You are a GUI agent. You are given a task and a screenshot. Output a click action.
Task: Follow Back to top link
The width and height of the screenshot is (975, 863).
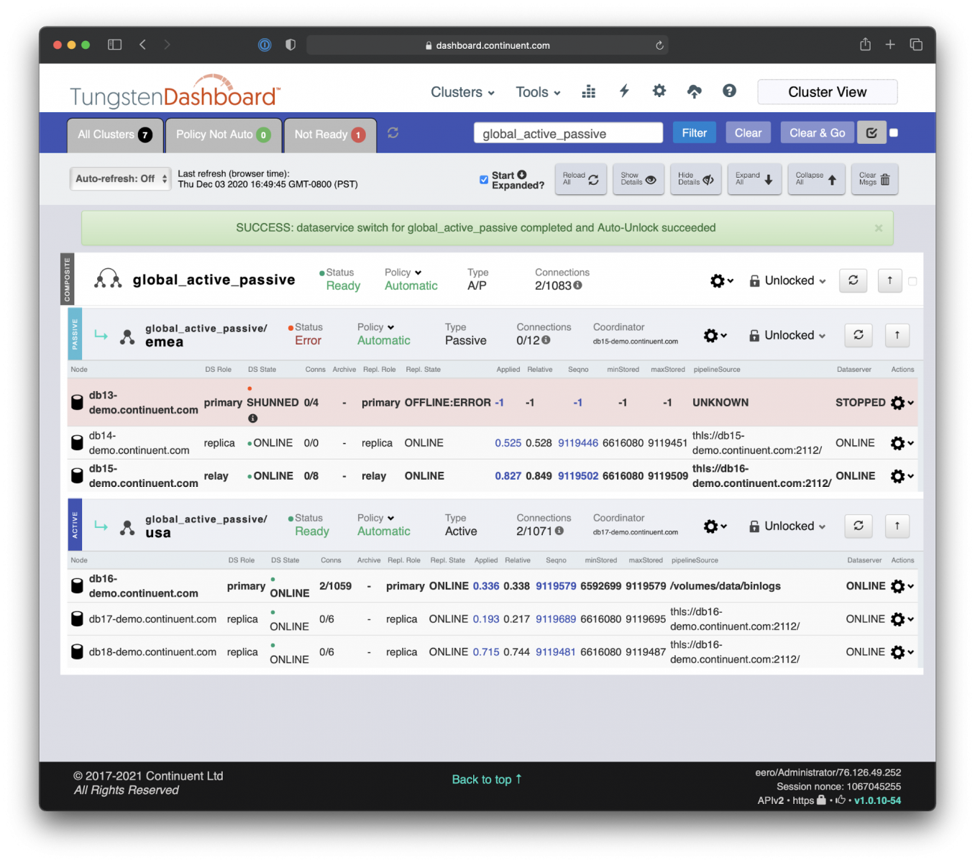[x=487, y=780]
